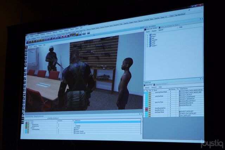Screen dimensions: 225x150
Task: Open Help menu in SelectTool panel
Action: pyautogui.click(x=160, y=87)
